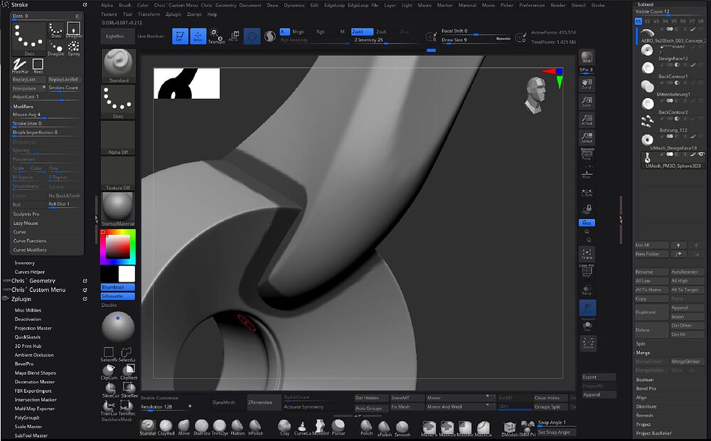Pick the FreeHand stroke icon
Viewport: 711px width, 441px height.
tap(20, 65)
